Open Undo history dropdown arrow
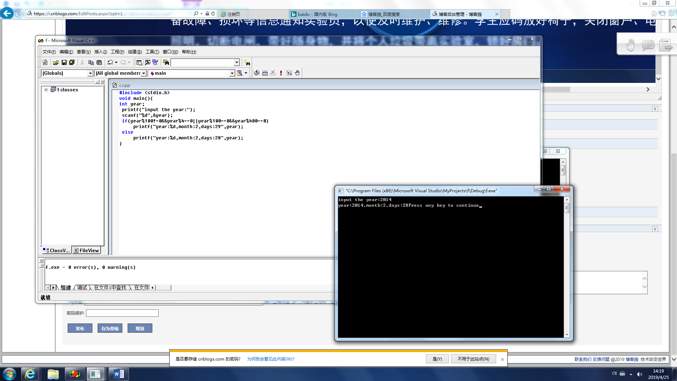The width and height of the screenshot is (677, 381). coord(116,62)
